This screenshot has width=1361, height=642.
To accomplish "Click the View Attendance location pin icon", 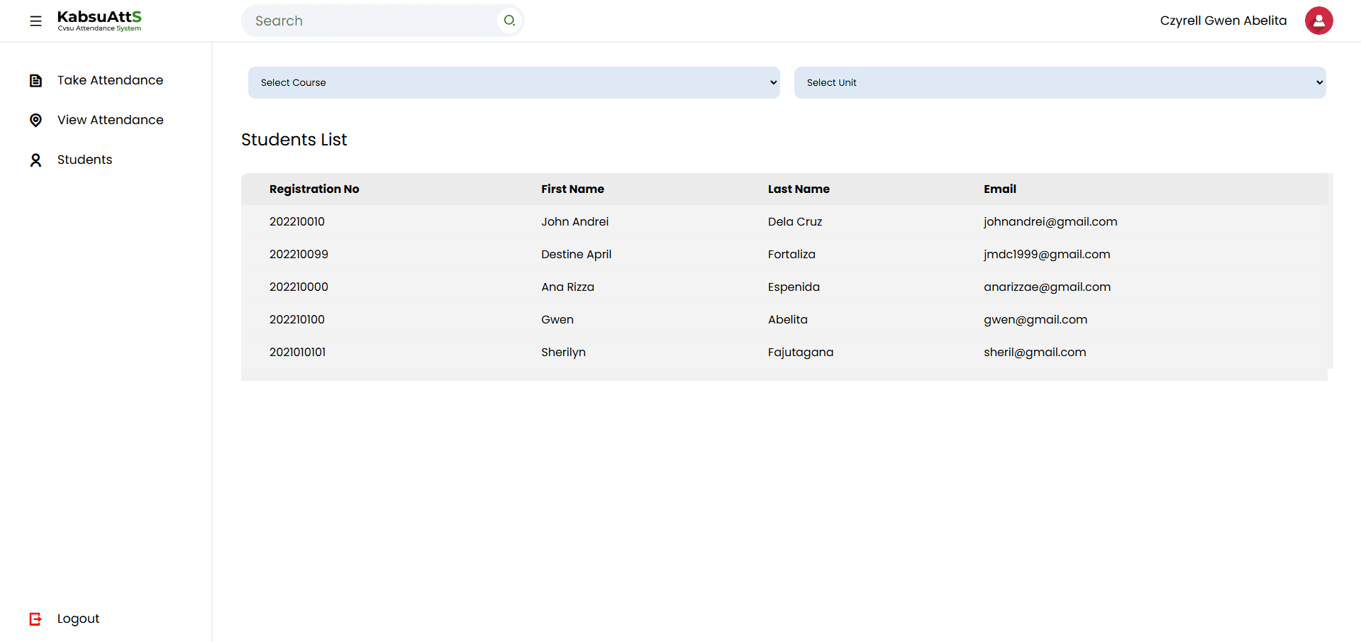I will click(x=35, y=121).
